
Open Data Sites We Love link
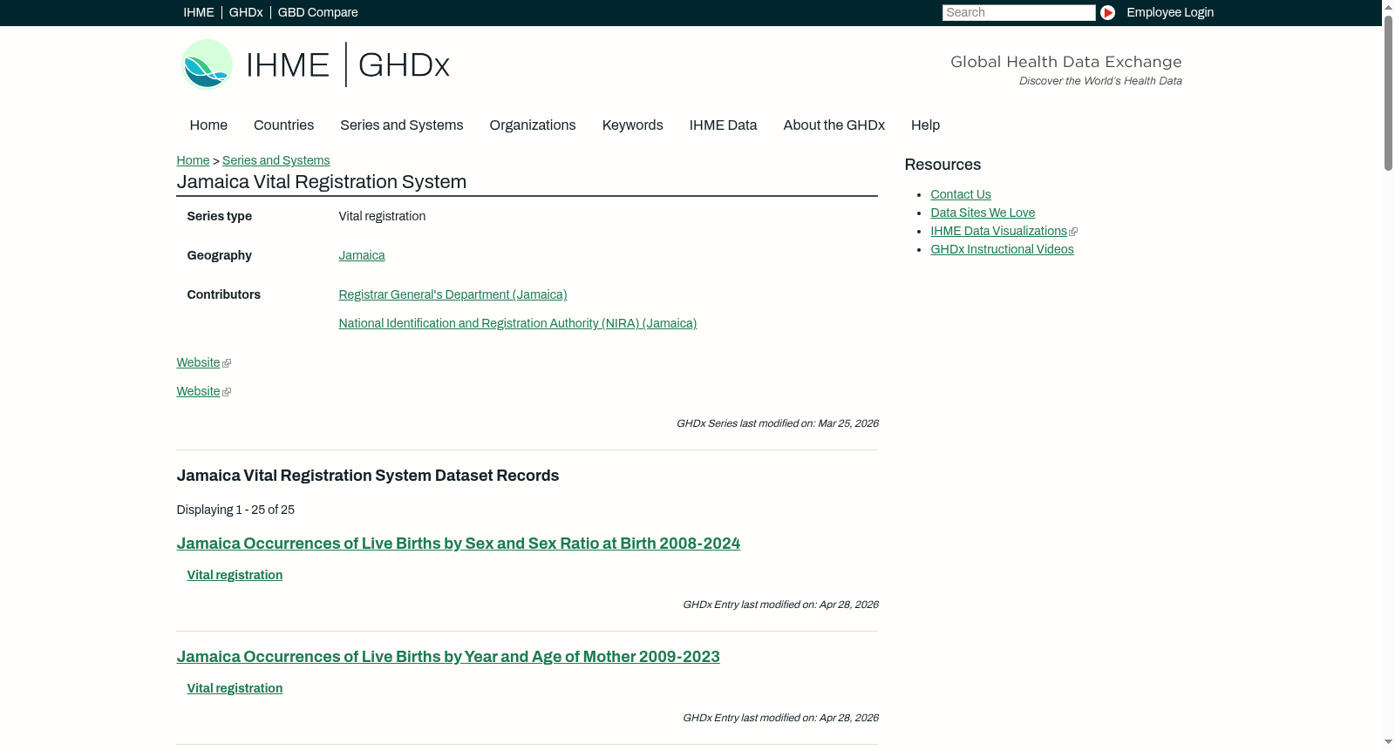(x=983, y=213)
